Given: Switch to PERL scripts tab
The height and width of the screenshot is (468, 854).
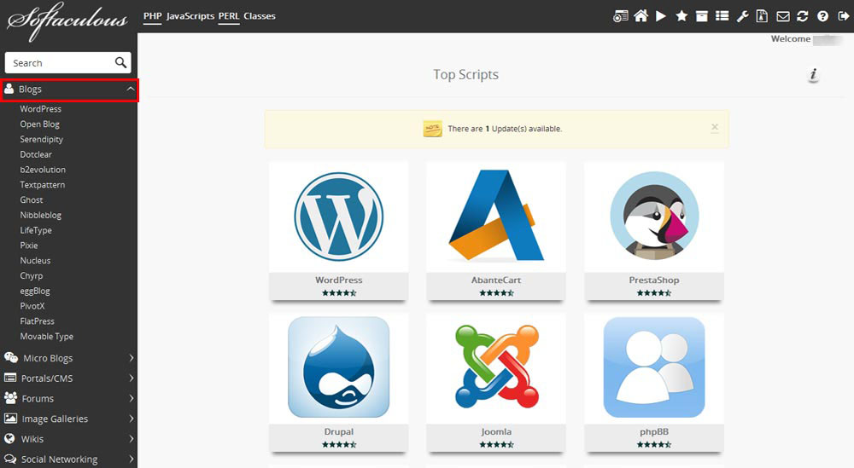Looking at the screenshot, I should coord(229,16).
